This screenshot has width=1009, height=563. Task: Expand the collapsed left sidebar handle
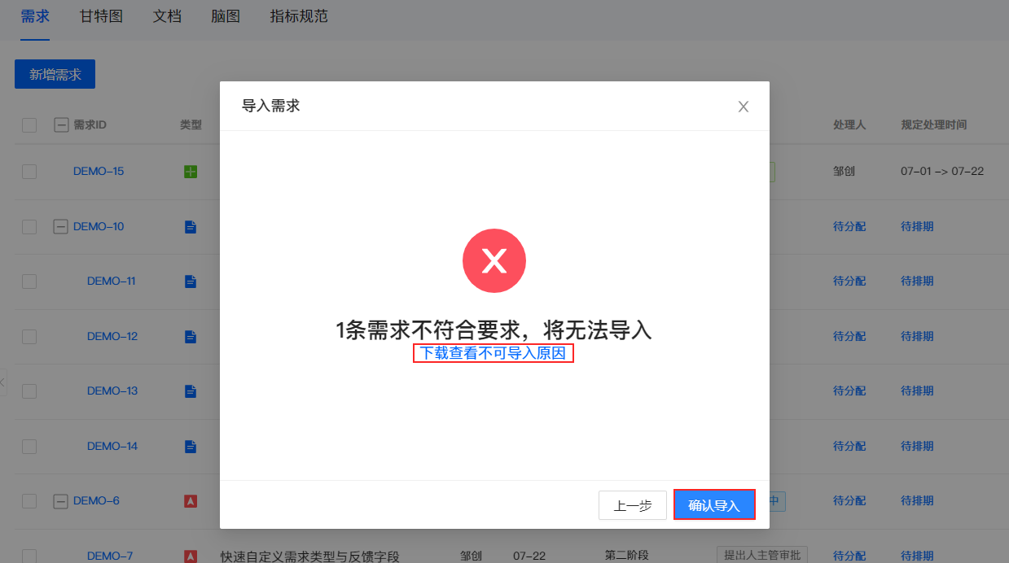click(3, 381)
